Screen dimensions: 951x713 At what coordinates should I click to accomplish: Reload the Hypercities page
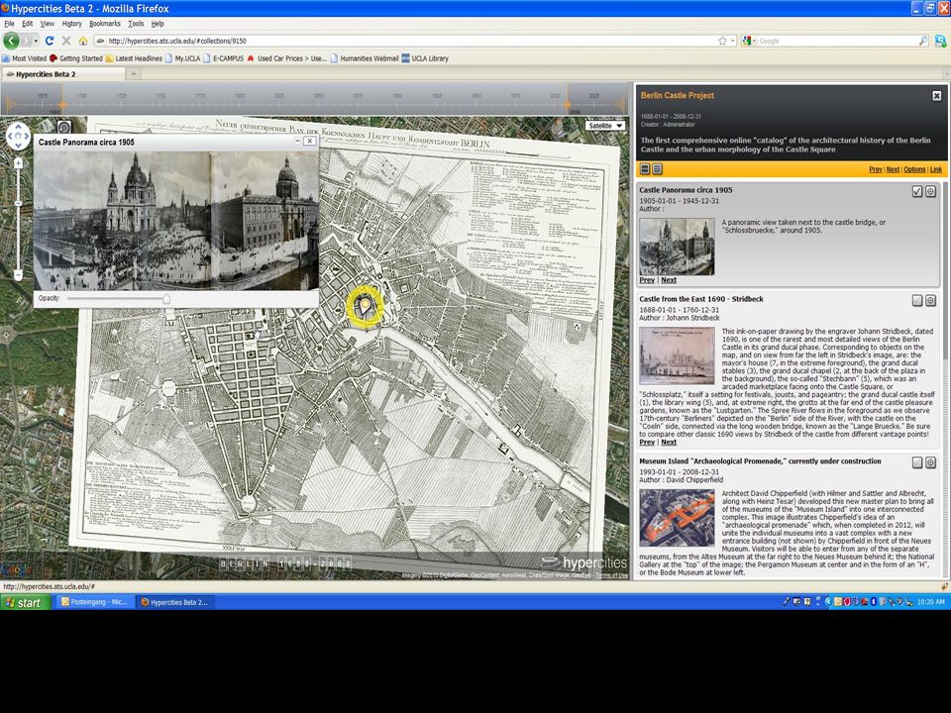point(50,41)
